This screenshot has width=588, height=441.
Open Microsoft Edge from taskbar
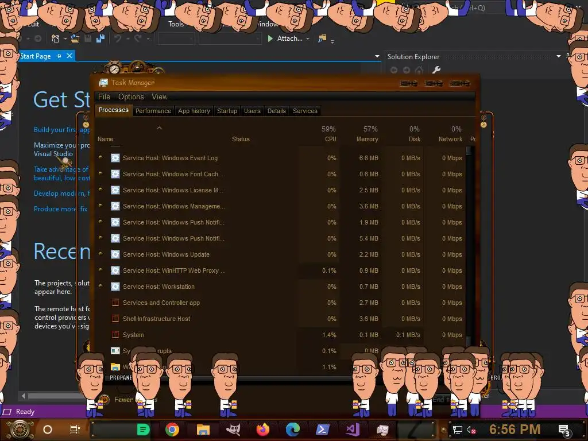292,430
